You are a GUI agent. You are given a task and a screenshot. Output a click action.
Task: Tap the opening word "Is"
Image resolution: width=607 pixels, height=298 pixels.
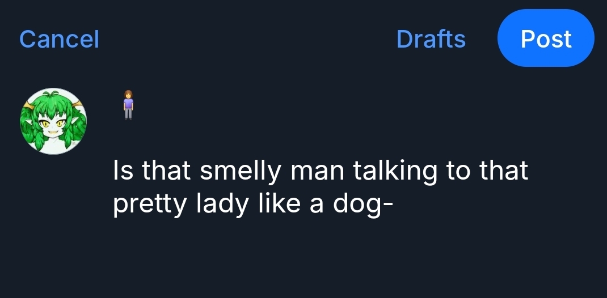(123, 171)
